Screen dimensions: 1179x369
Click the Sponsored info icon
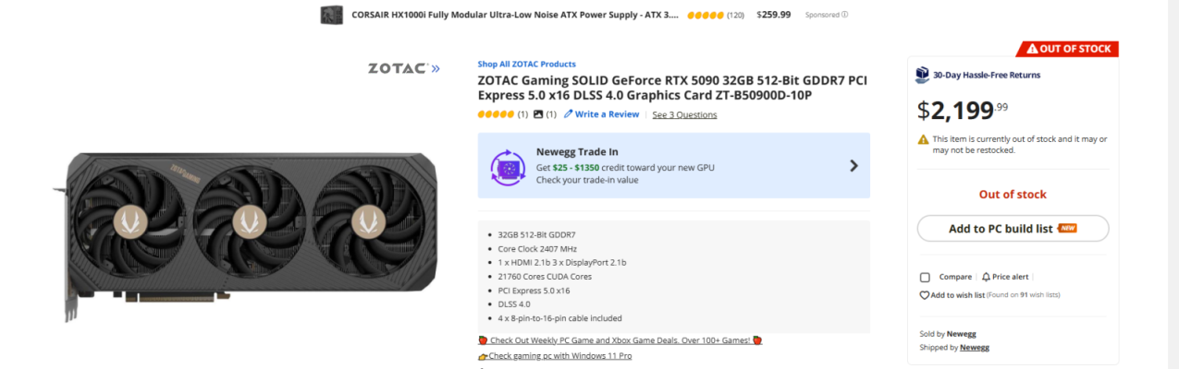[x=844, y=15]
